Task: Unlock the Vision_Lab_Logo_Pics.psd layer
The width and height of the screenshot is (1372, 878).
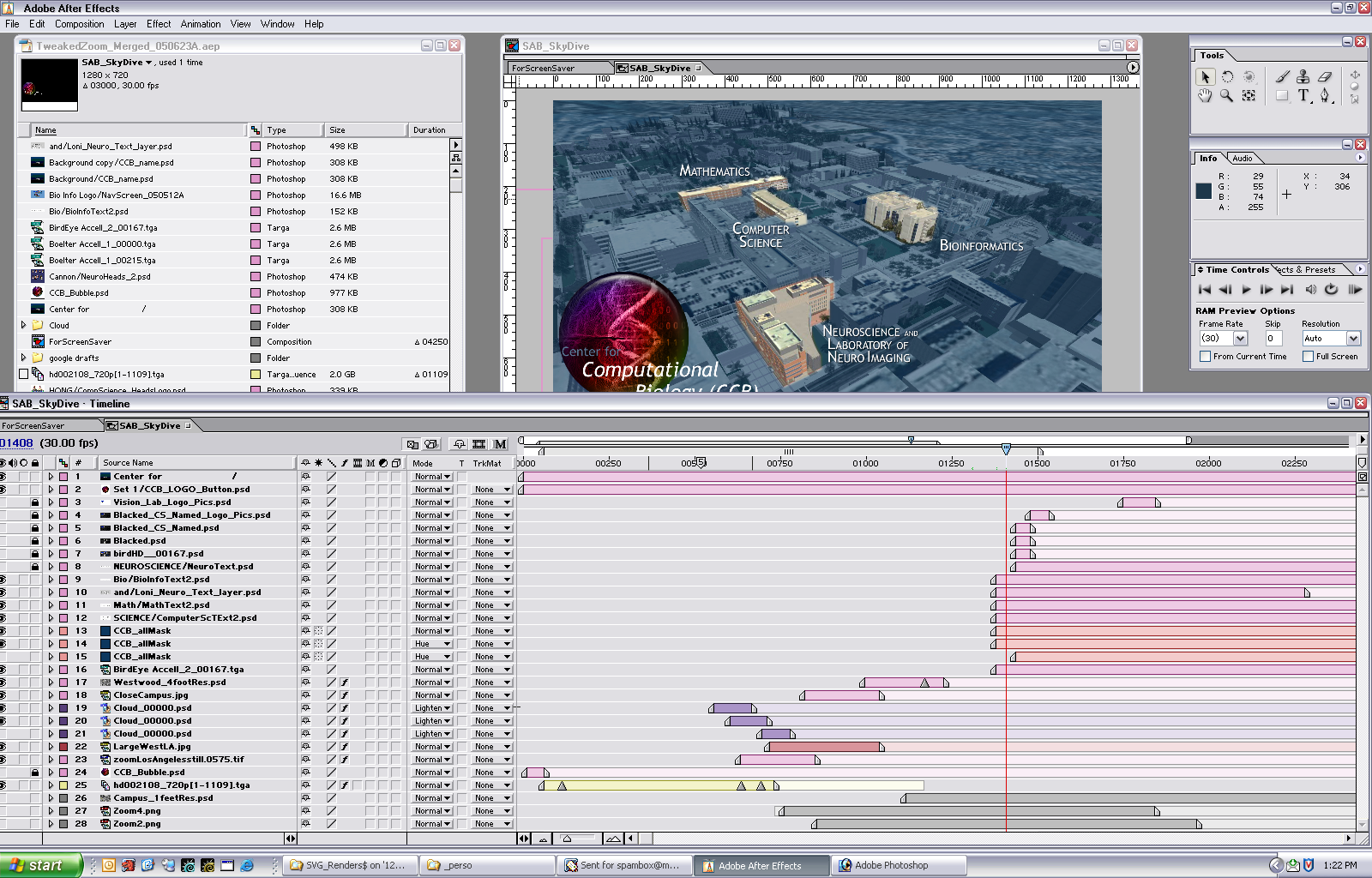Action: 35,502
